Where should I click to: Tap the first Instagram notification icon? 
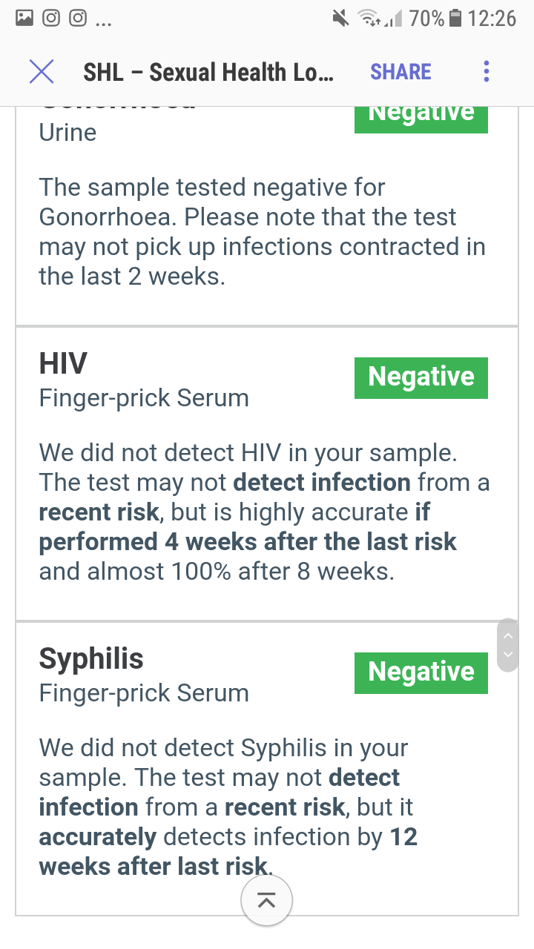pyautogui.click(x=51, y=19)
